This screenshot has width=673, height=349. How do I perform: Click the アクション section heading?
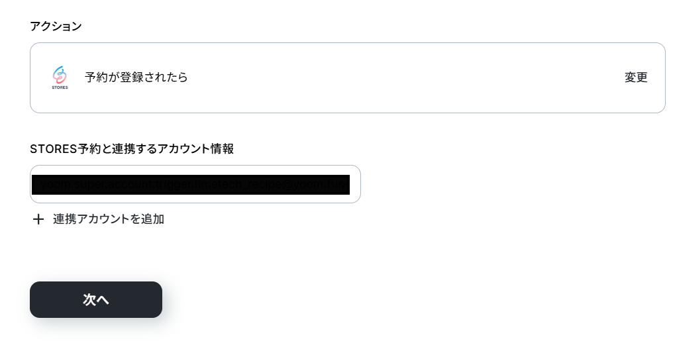[x=56, y=26]
